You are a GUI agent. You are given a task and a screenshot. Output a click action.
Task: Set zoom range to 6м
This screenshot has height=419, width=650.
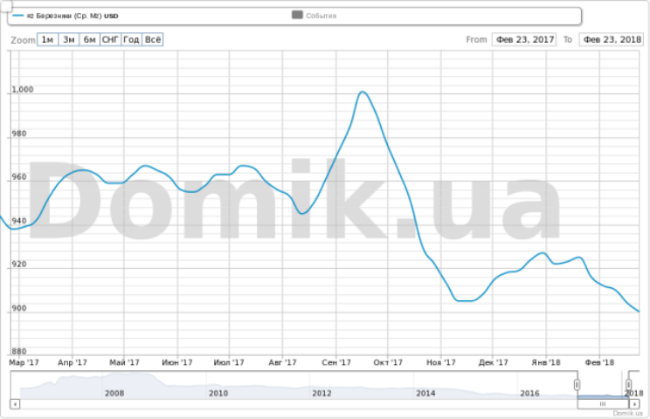[x=89, y=40]
